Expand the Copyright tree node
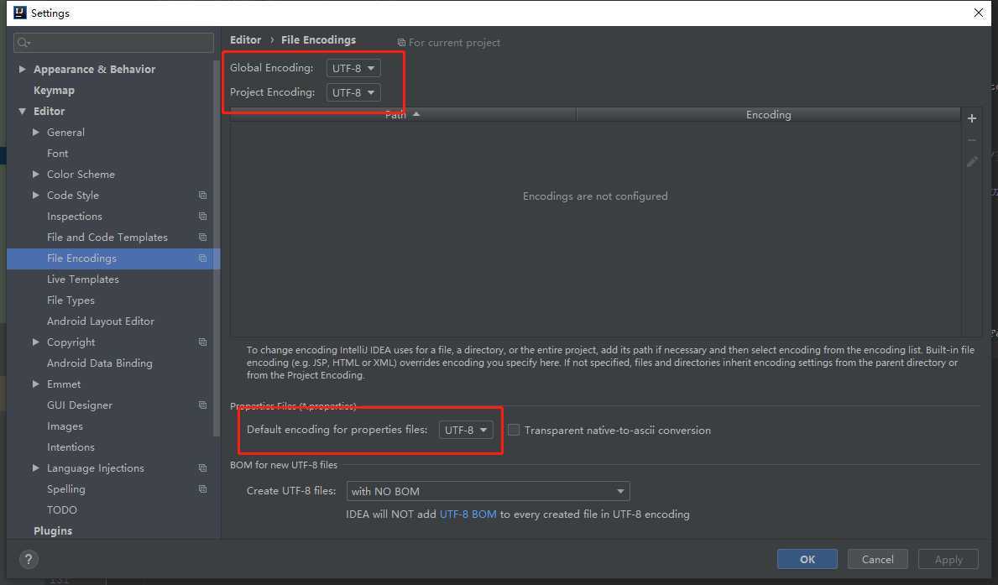Image resolution: width=998 pixels, height=585 pixels. point(35,342)
